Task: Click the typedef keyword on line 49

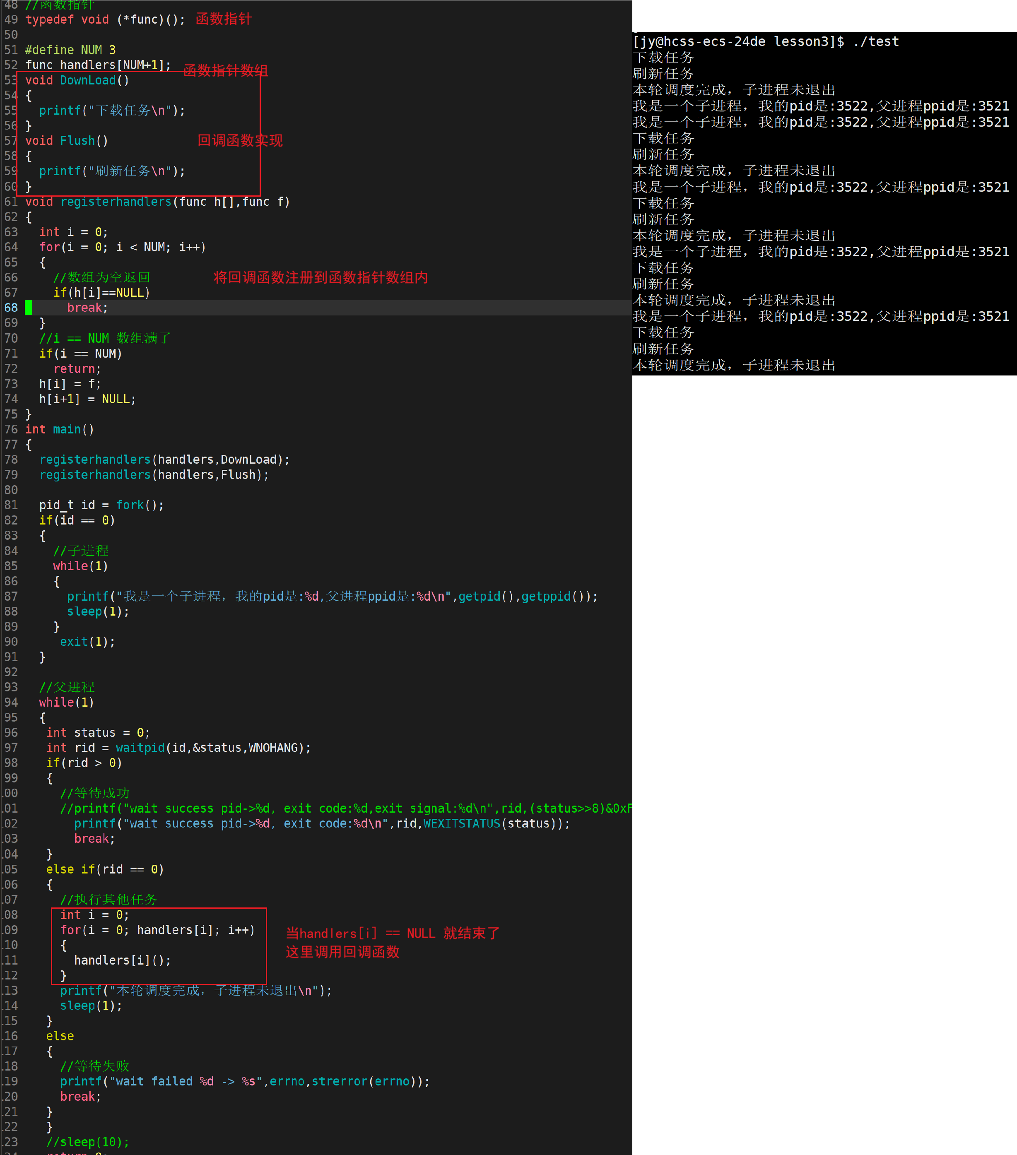Action: tap(49, 20)
